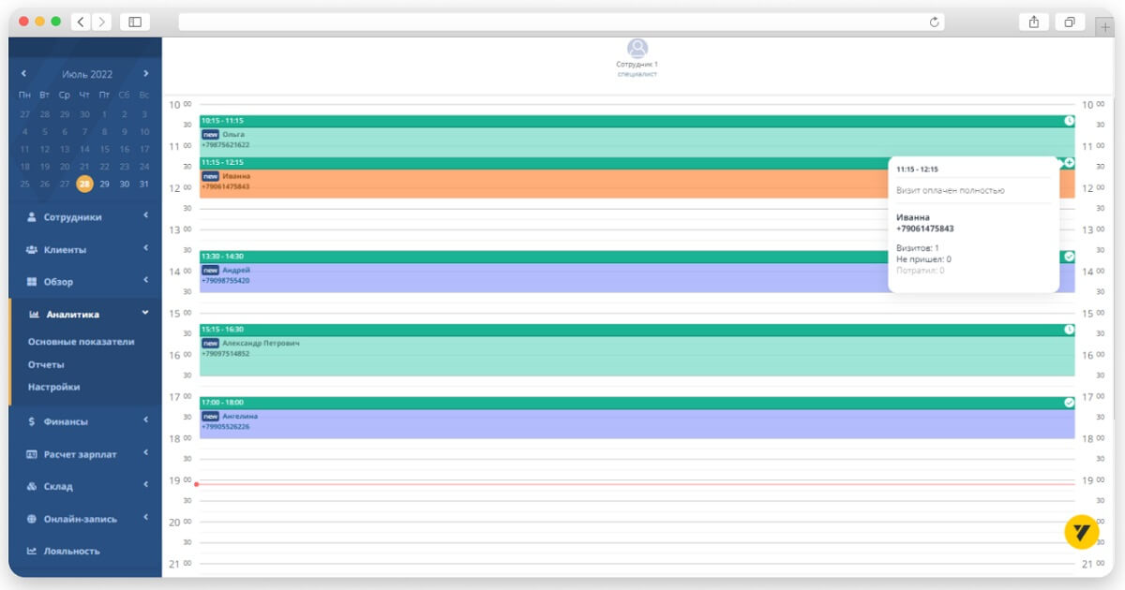Click the clock icon on the 15:15 appointment

pyautogui.click(x=1069, y=330)
